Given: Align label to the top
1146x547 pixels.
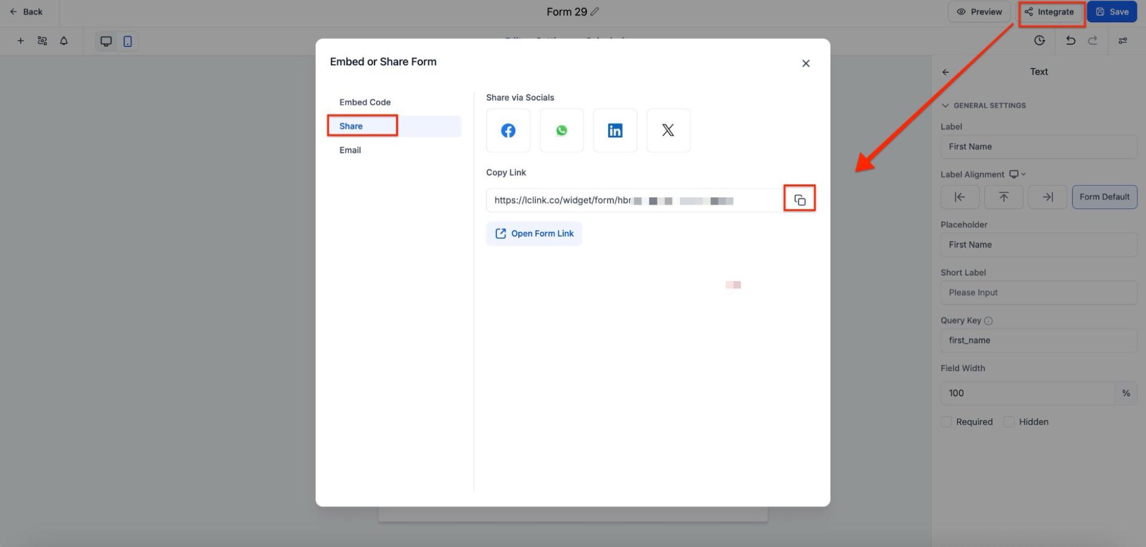Looking at the screenshot, I should 1003,197.
